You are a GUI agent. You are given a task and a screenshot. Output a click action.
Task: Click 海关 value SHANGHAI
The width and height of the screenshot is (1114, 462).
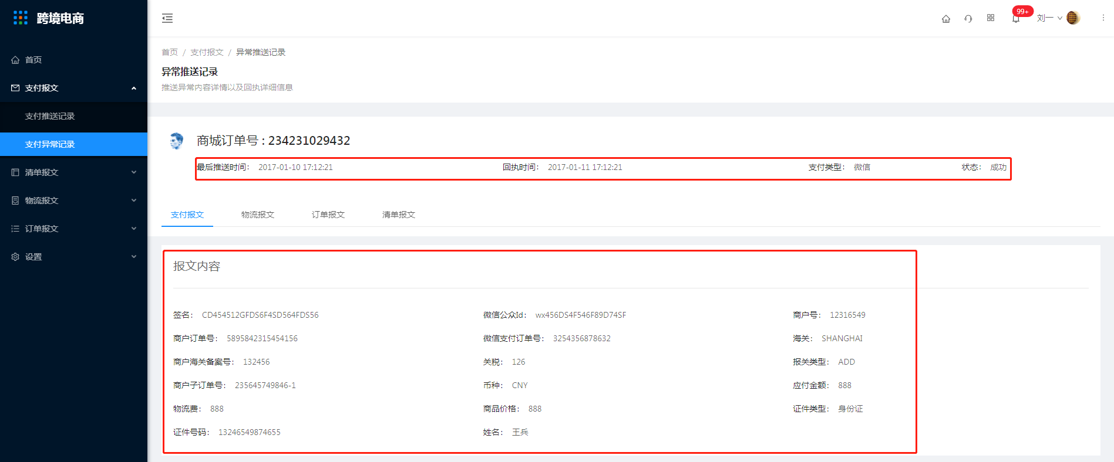pos(842,338)
